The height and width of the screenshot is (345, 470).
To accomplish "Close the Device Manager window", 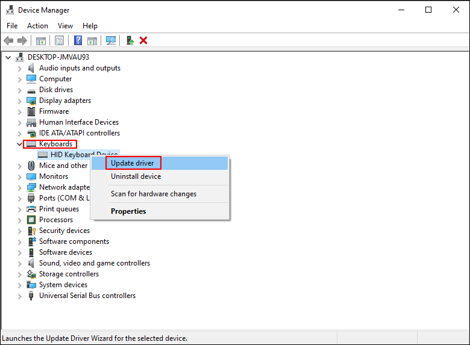I will pos(456,10).
